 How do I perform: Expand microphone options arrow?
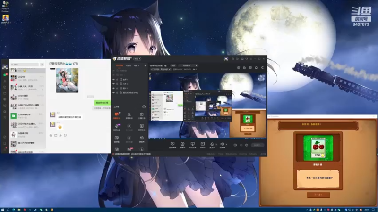pos(216,145)
